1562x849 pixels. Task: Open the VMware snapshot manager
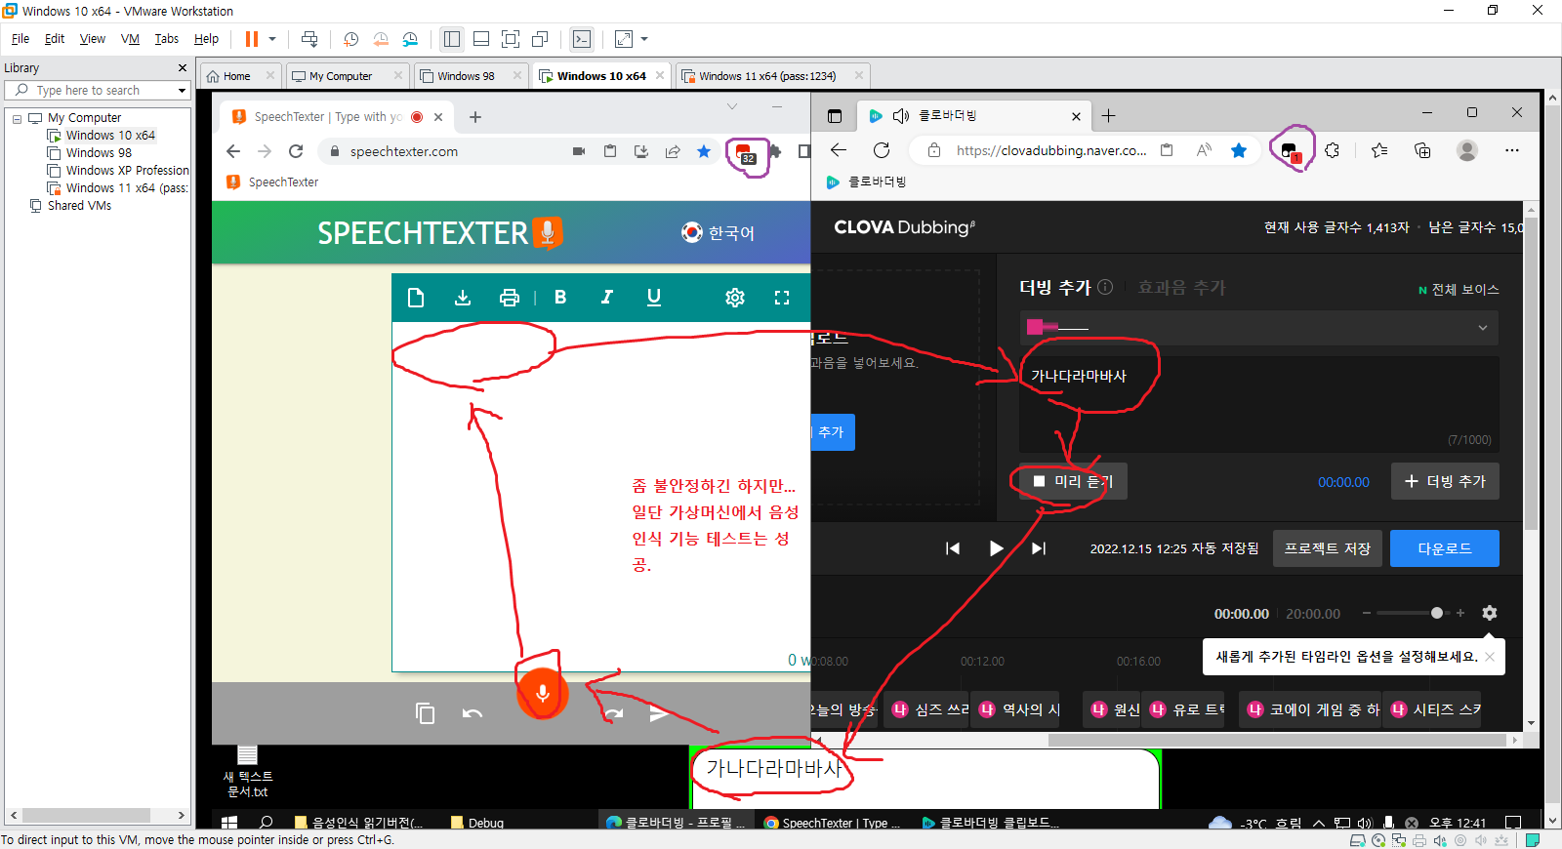click(410, 39)
